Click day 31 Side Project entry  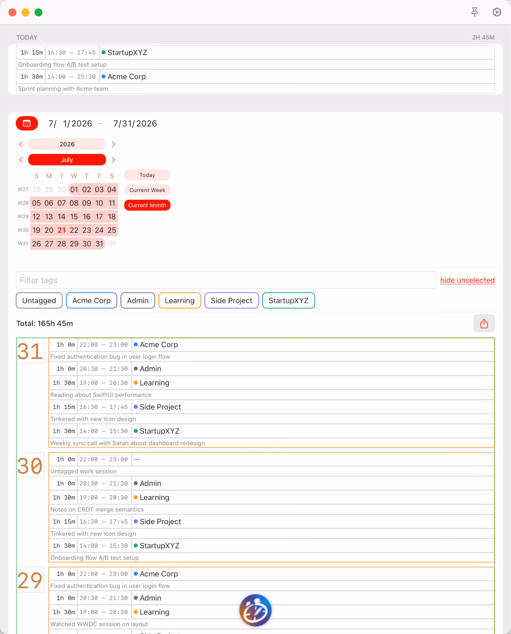(271, 407)
